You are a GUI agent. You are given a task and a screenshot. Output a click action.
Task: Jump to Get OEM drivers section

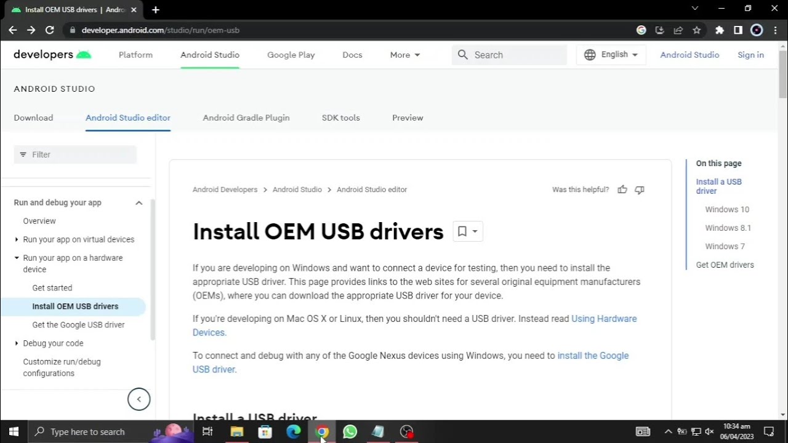point(725,265)
